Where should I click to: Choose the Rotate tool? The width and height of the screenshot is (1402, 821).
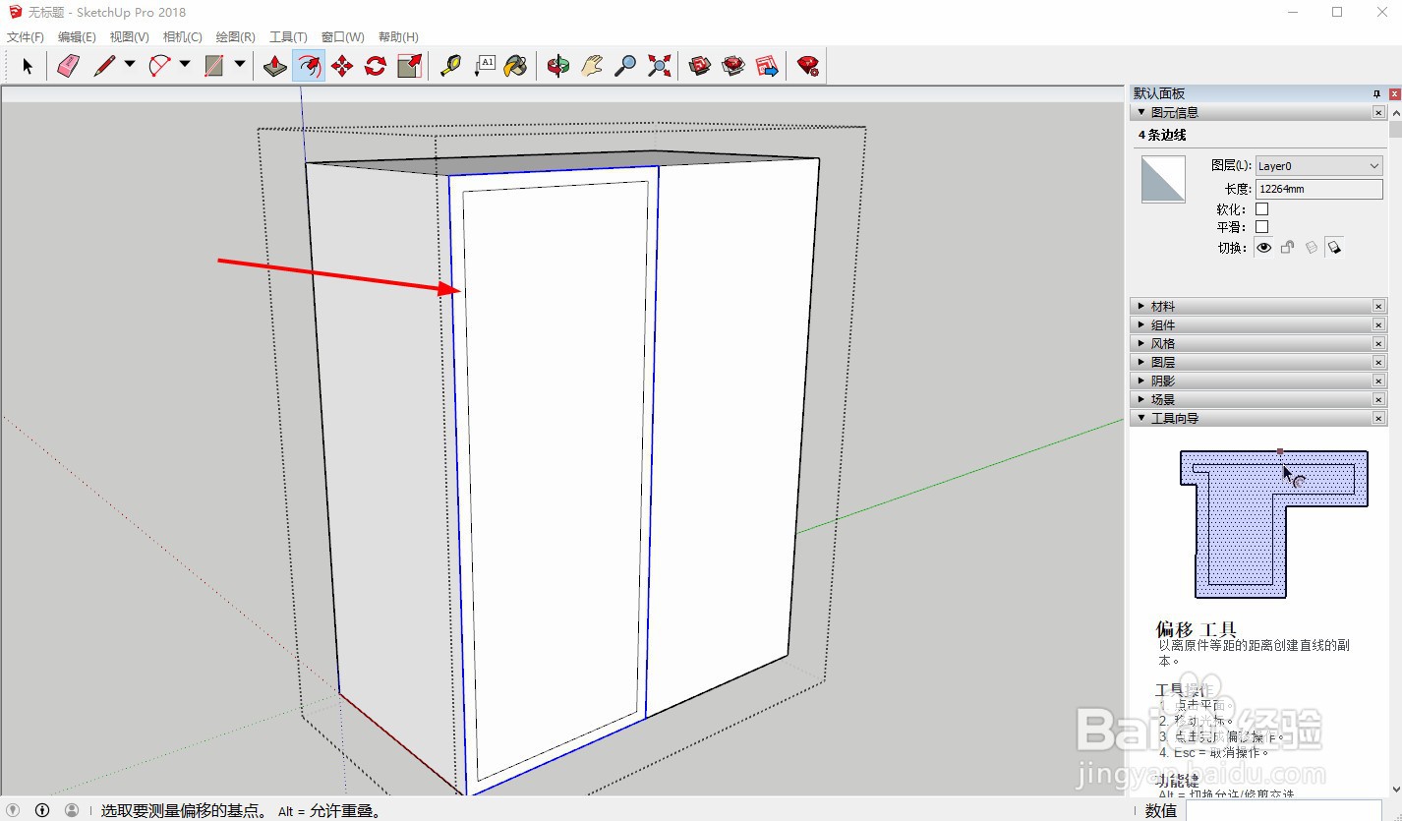pyautogui.click(x=376, y=66)
